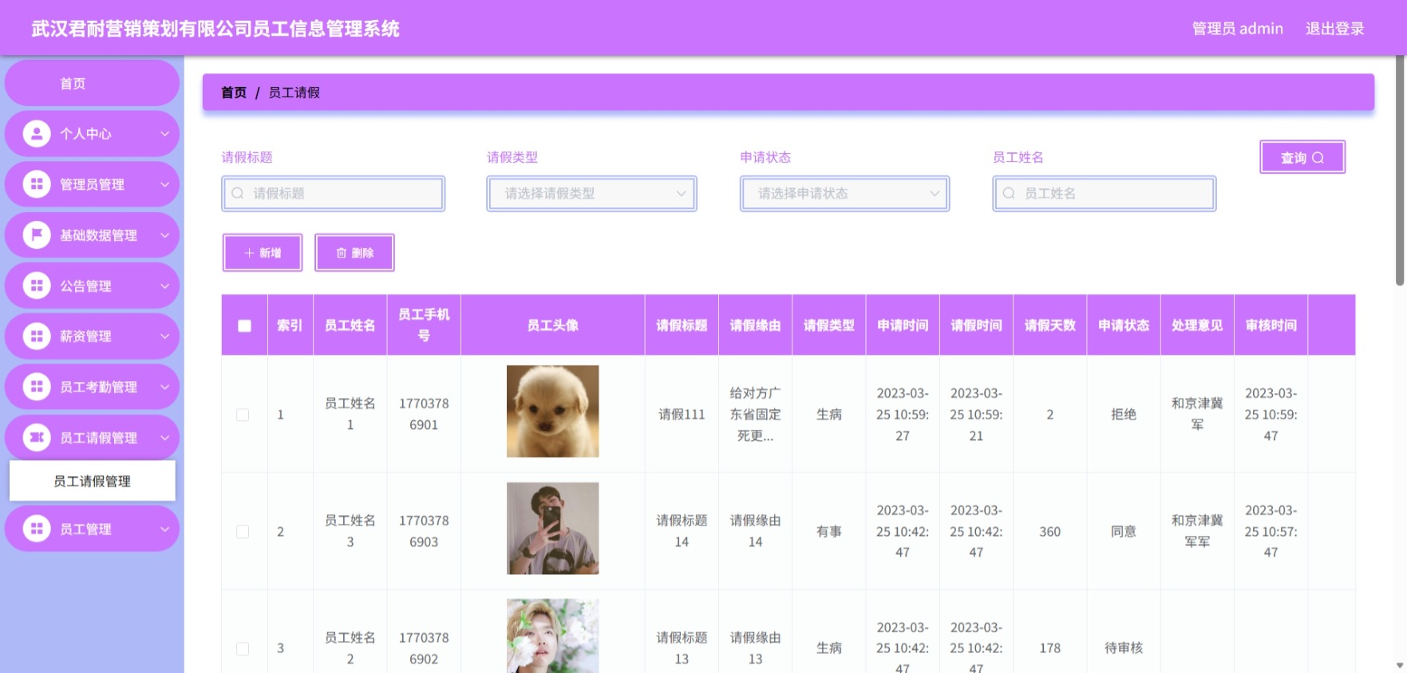Open 公告管理 sidebar menu label
This screenshot has height=673, width=1407.
85,285
